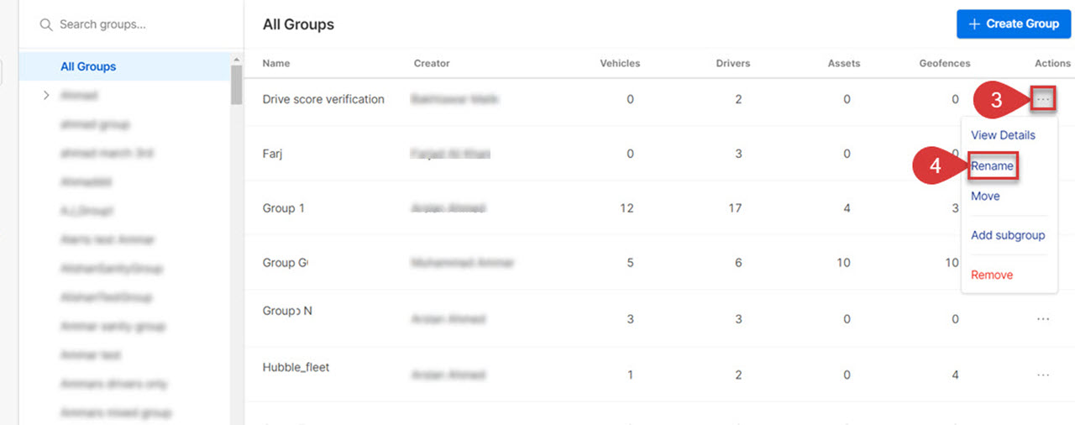1075x425 pixels.
Task: Expand the first group in sidebar tree
Action: (46, 96)
